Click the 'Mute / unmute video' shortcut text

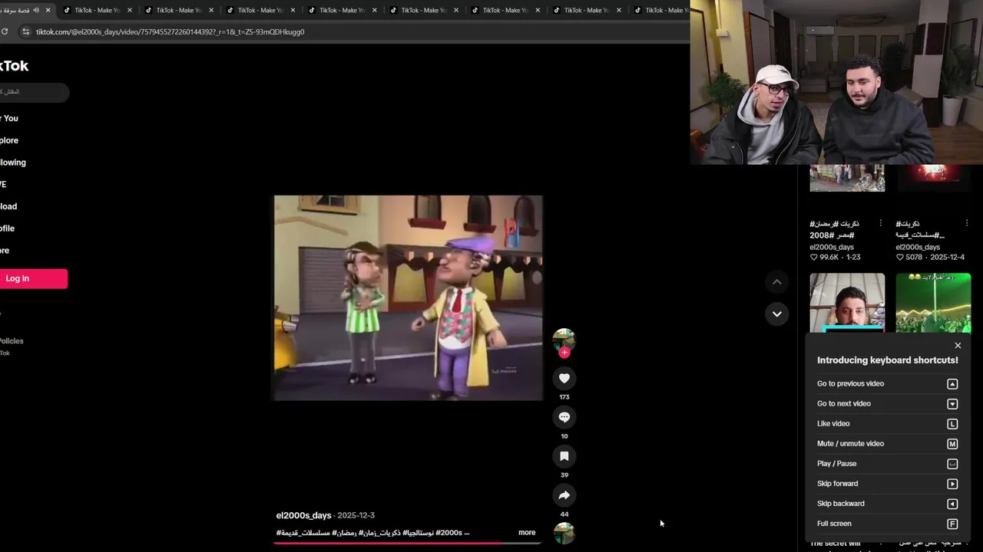click(850, 443)
